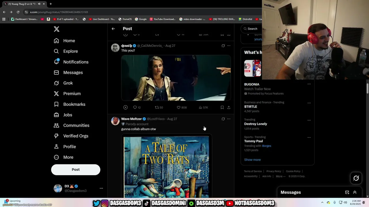Share Dennis's tweet

point(229,108)
